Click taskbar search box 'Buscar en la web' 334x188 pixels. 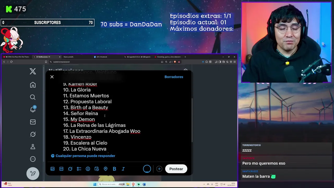[x=111, y=184]
